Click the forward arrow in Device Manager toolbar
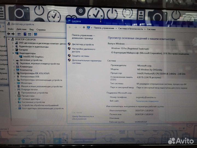Image resolution: width=197 pixels, height=148 pixels. pos(13,34)
